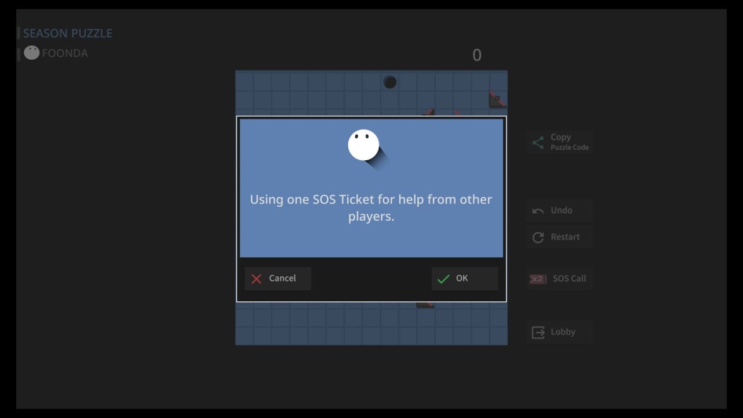
Task: Click the black hole on the board
Action: tap(389, 82)
